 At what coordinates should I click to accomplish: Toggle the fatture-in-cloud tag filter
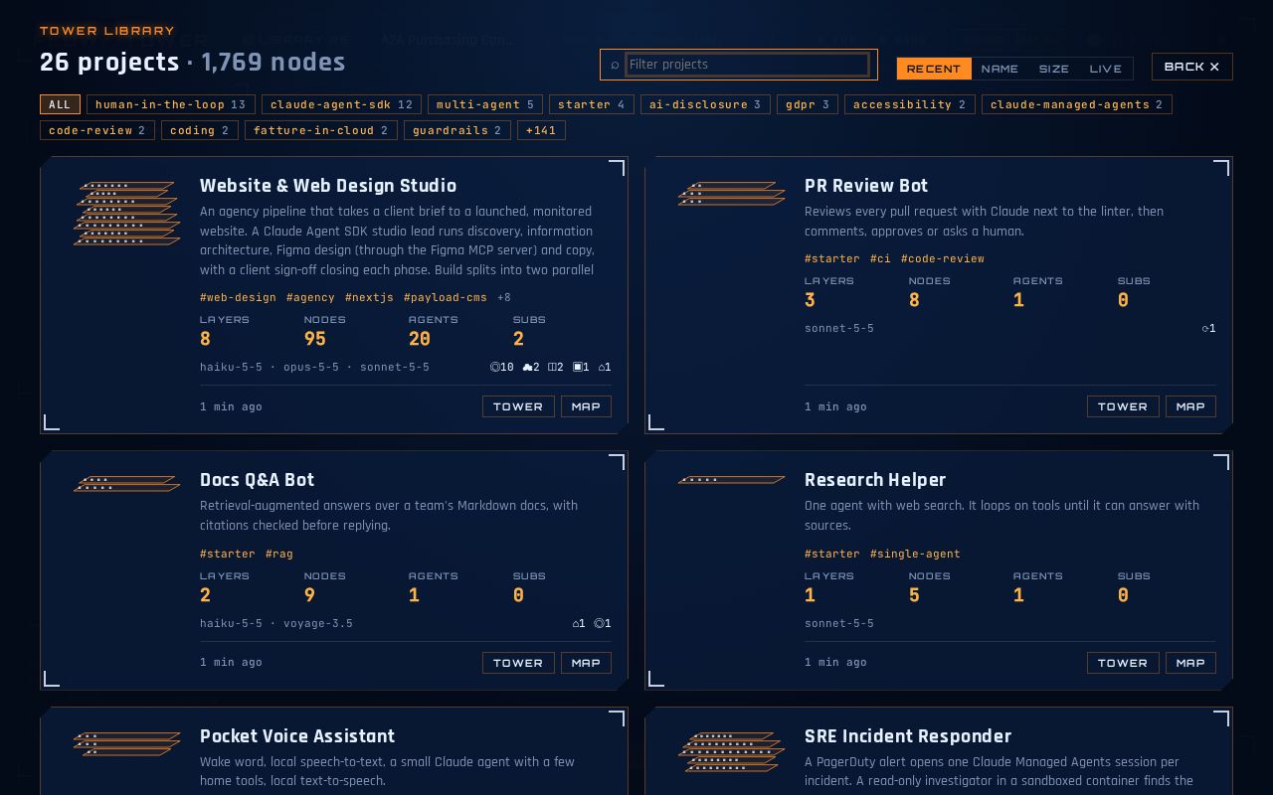(x=321, y=130)
